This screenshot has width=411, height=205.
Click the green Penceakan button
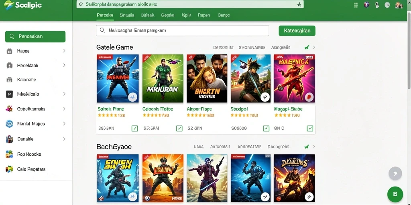(x=35, y=36)
